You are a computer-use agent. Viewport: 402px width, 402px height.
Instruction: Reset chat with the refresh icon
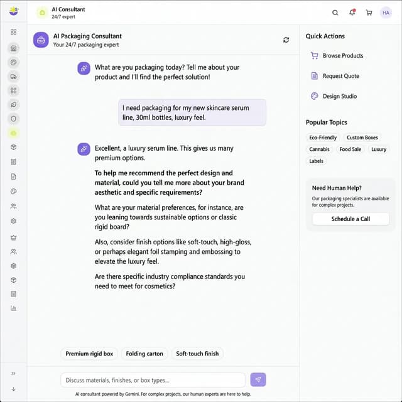tap(286, 40)
